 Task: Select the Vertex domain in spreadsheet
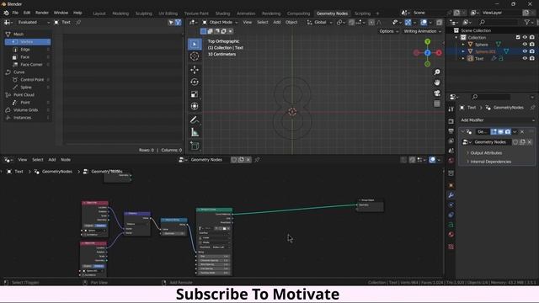(x=28, y=42)
